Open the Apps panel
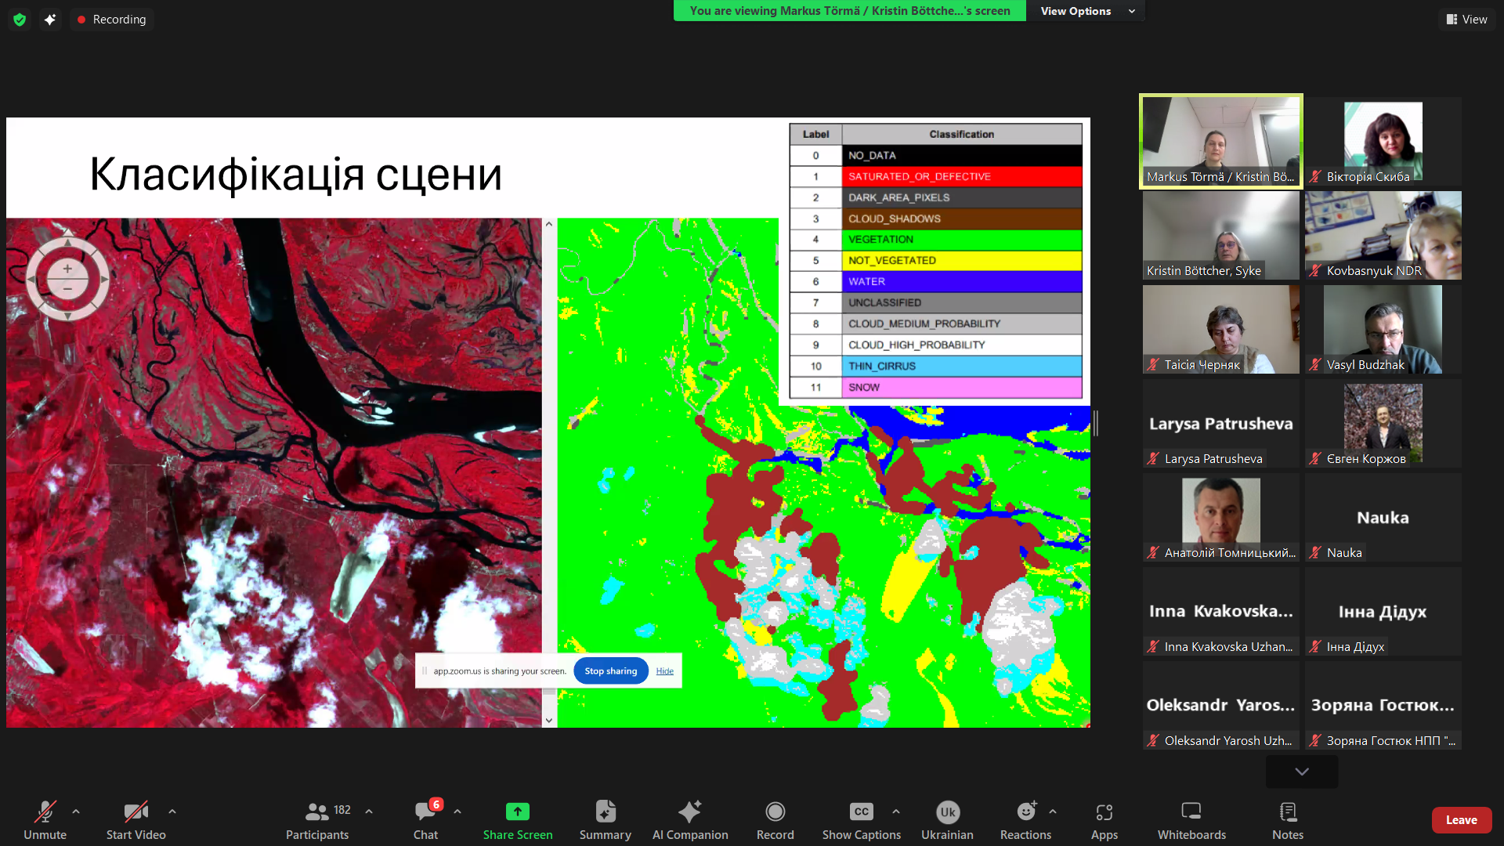The width and height of the screenshot is (1504, 846). pyautogui.click(x=1104, y=820)
